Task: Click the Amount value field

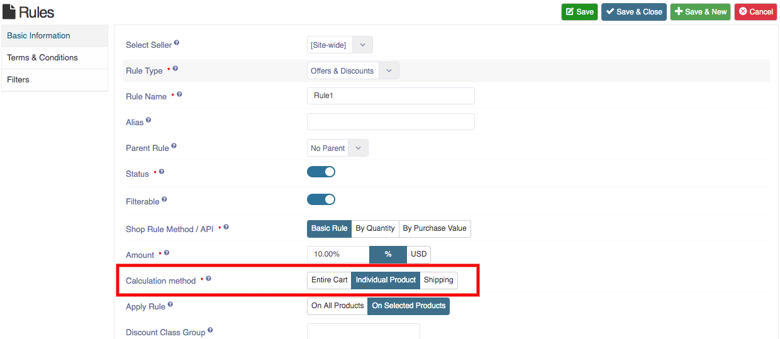Action: pos(338,254)
